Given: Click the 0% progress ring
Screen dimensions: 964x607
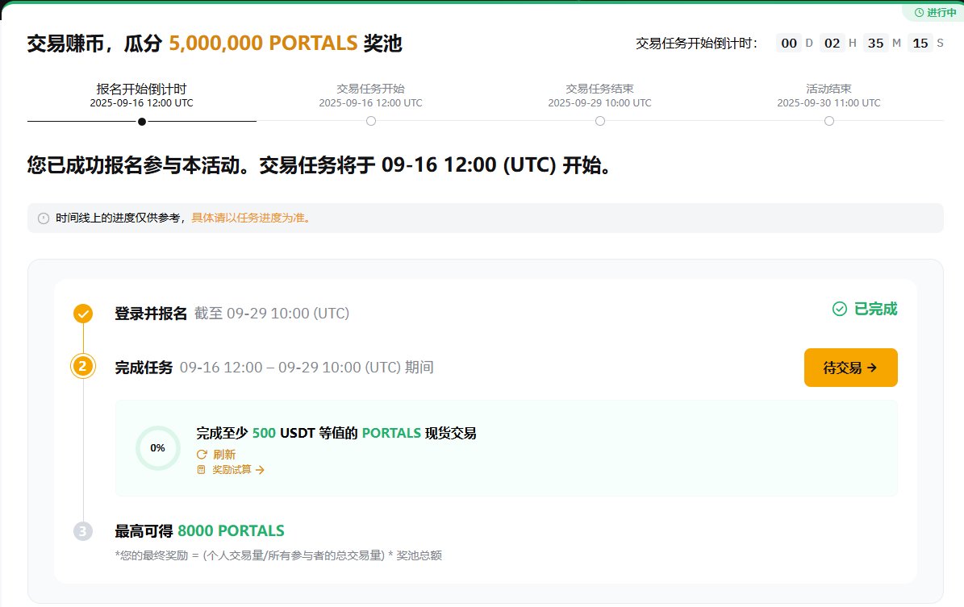Looking at the screenshot, I should pos(158,448).
